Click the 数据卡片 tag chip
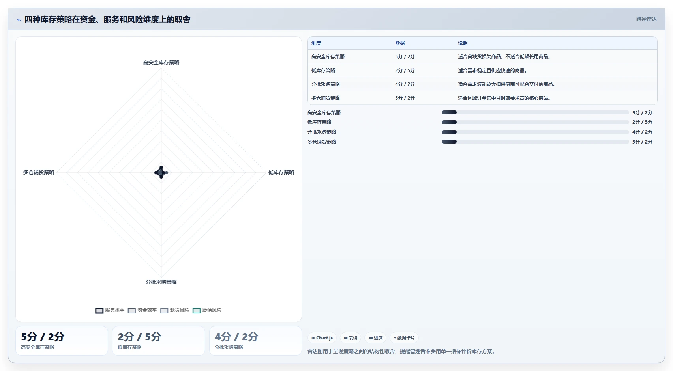 [x=404, y=338]
